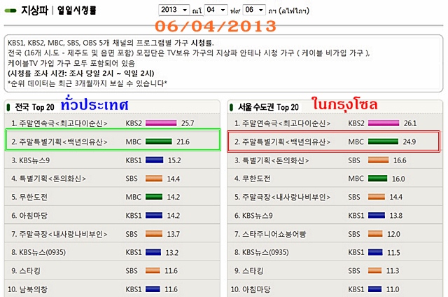Select nationwide row 5 무한도전
The image size is (448, 297).
[112, 197]
